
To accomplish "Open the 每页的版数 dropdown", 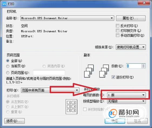I will [126, 95].
